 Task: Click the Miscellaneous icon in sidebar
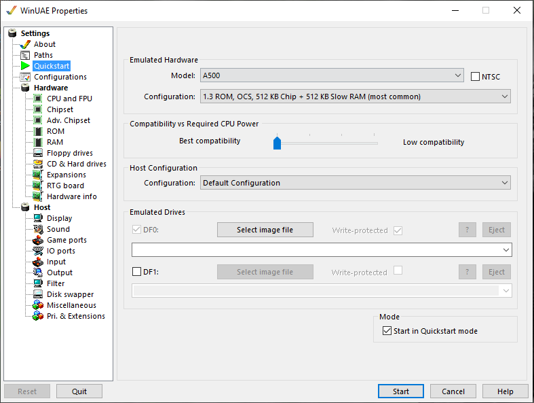click(38, 305)
